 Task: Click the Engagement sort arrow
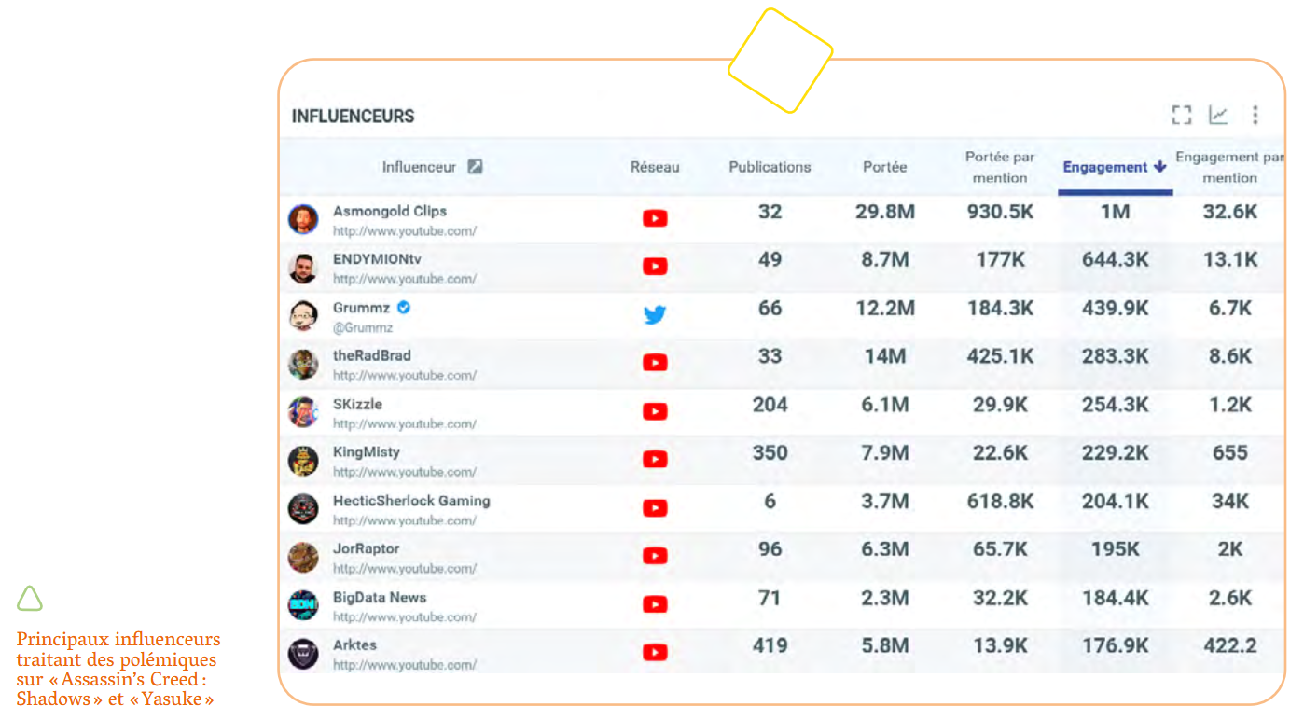1159,167
